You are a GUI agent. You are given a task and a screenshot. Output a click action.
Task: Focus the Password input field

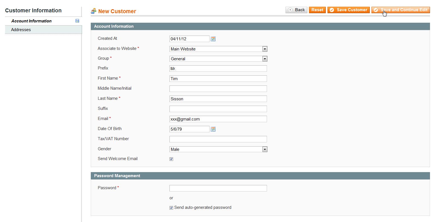point(218,188)
